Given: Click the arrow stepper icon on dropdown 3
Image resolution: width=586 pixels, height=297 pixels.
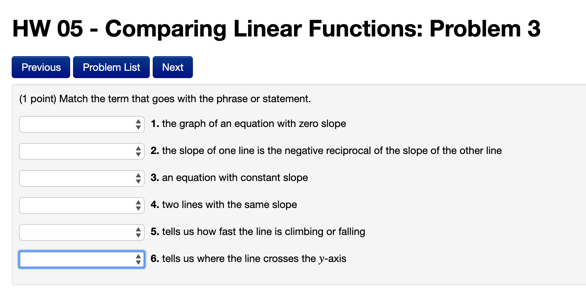Looking at the screenshot, I should tap(138, 178).
